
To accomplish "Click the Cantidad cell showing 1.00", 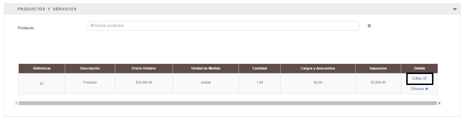I will pyautogui.click(x=260, y=82).
